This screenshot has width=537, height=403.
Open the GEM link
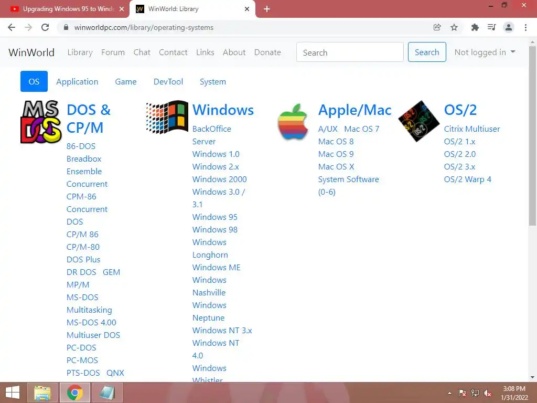coord(111,272)
